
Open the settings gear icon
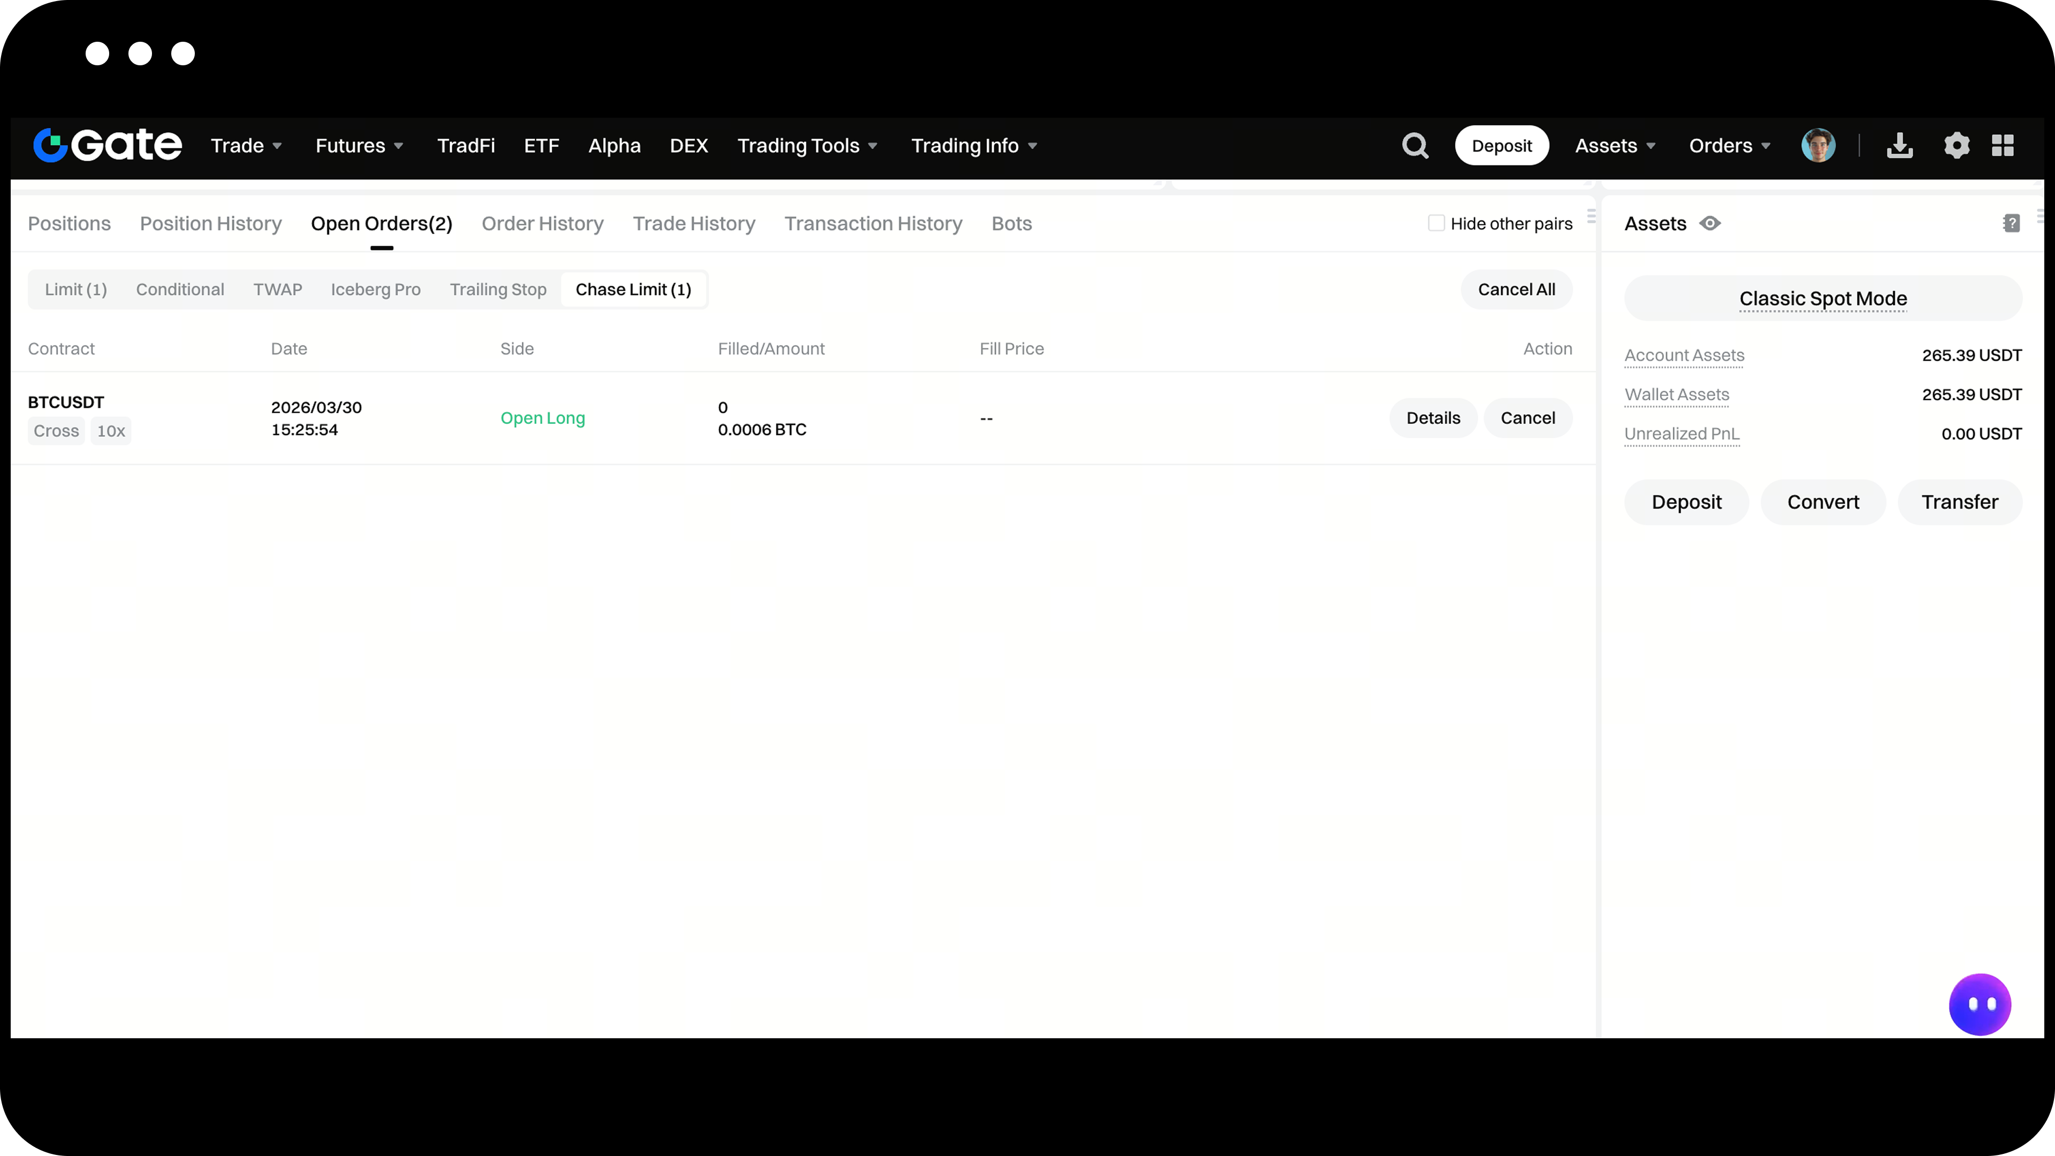(x=1956, y=146)
